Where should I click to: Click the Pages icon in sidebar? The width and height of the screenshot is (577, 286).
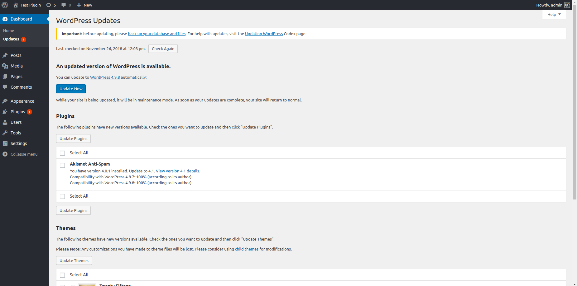[x=5, y=77]
